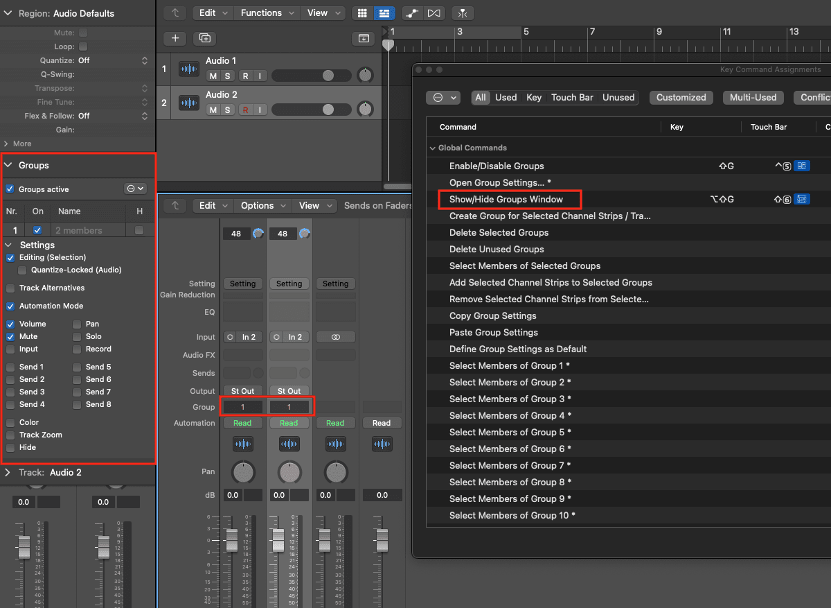831x608 pixels.
Task: Click the Live Loops grid view icon
Action: (x=362, y=13)
